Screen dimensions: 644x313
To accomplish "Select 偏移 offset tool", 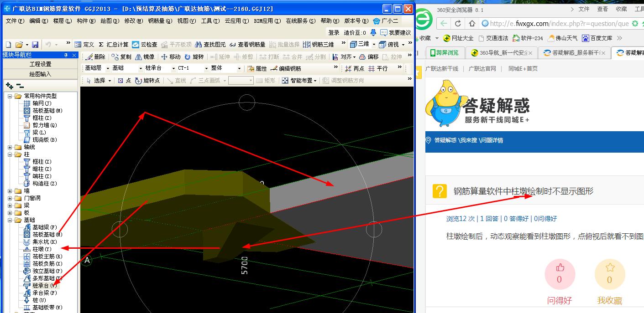I will click(369, 57).
